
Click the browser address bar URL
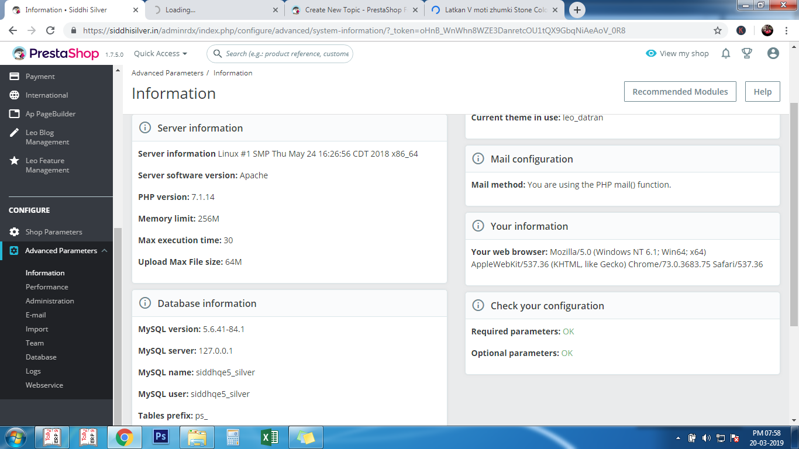[354, 30]
